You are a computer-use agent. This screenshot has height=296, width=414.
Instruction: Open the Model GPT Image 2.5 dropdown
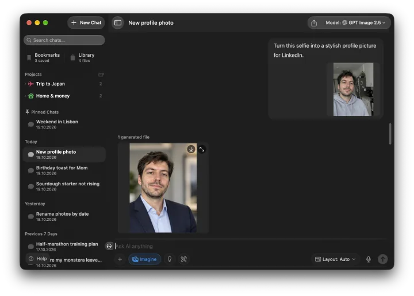click(355, 22)
